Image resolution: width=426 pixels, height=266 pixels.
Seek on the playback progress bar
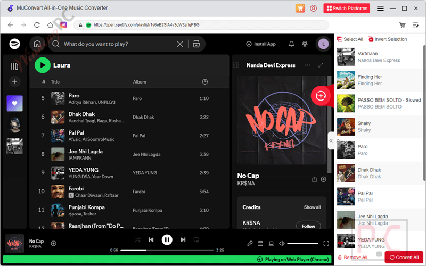pyautogui.click(x=167, y=250)
